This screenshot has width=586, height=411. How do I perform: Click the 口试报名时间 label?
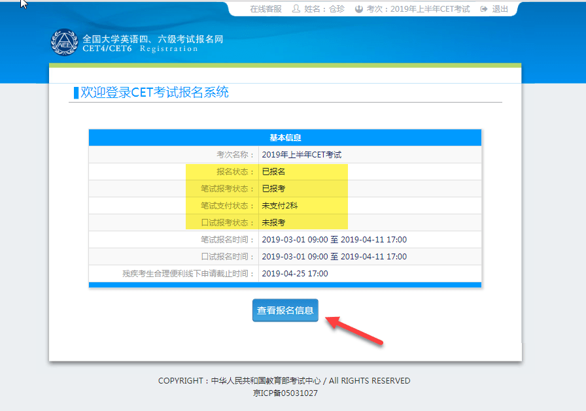point(228,256)
